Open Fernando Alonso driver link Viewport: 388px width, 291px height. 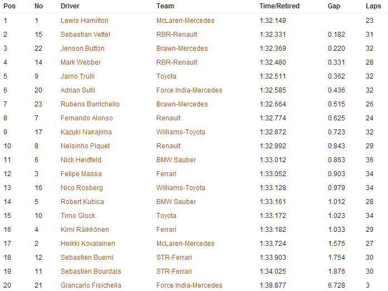coord(87,118)
